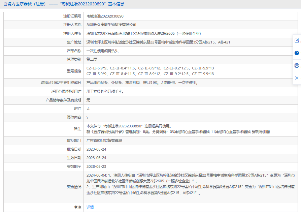Click the edit pencil icon in side panel

[297, 40]
